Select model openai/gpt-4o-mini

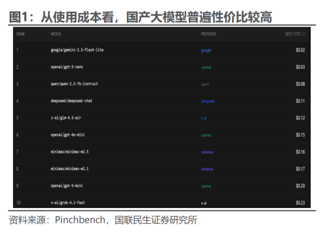[x=68, y=135]
